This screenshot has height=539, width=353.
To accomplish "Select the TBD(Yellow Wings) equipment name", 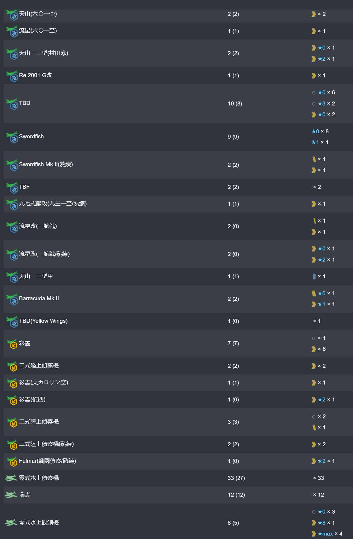I will pyautogui.click(x=43, y=321).
